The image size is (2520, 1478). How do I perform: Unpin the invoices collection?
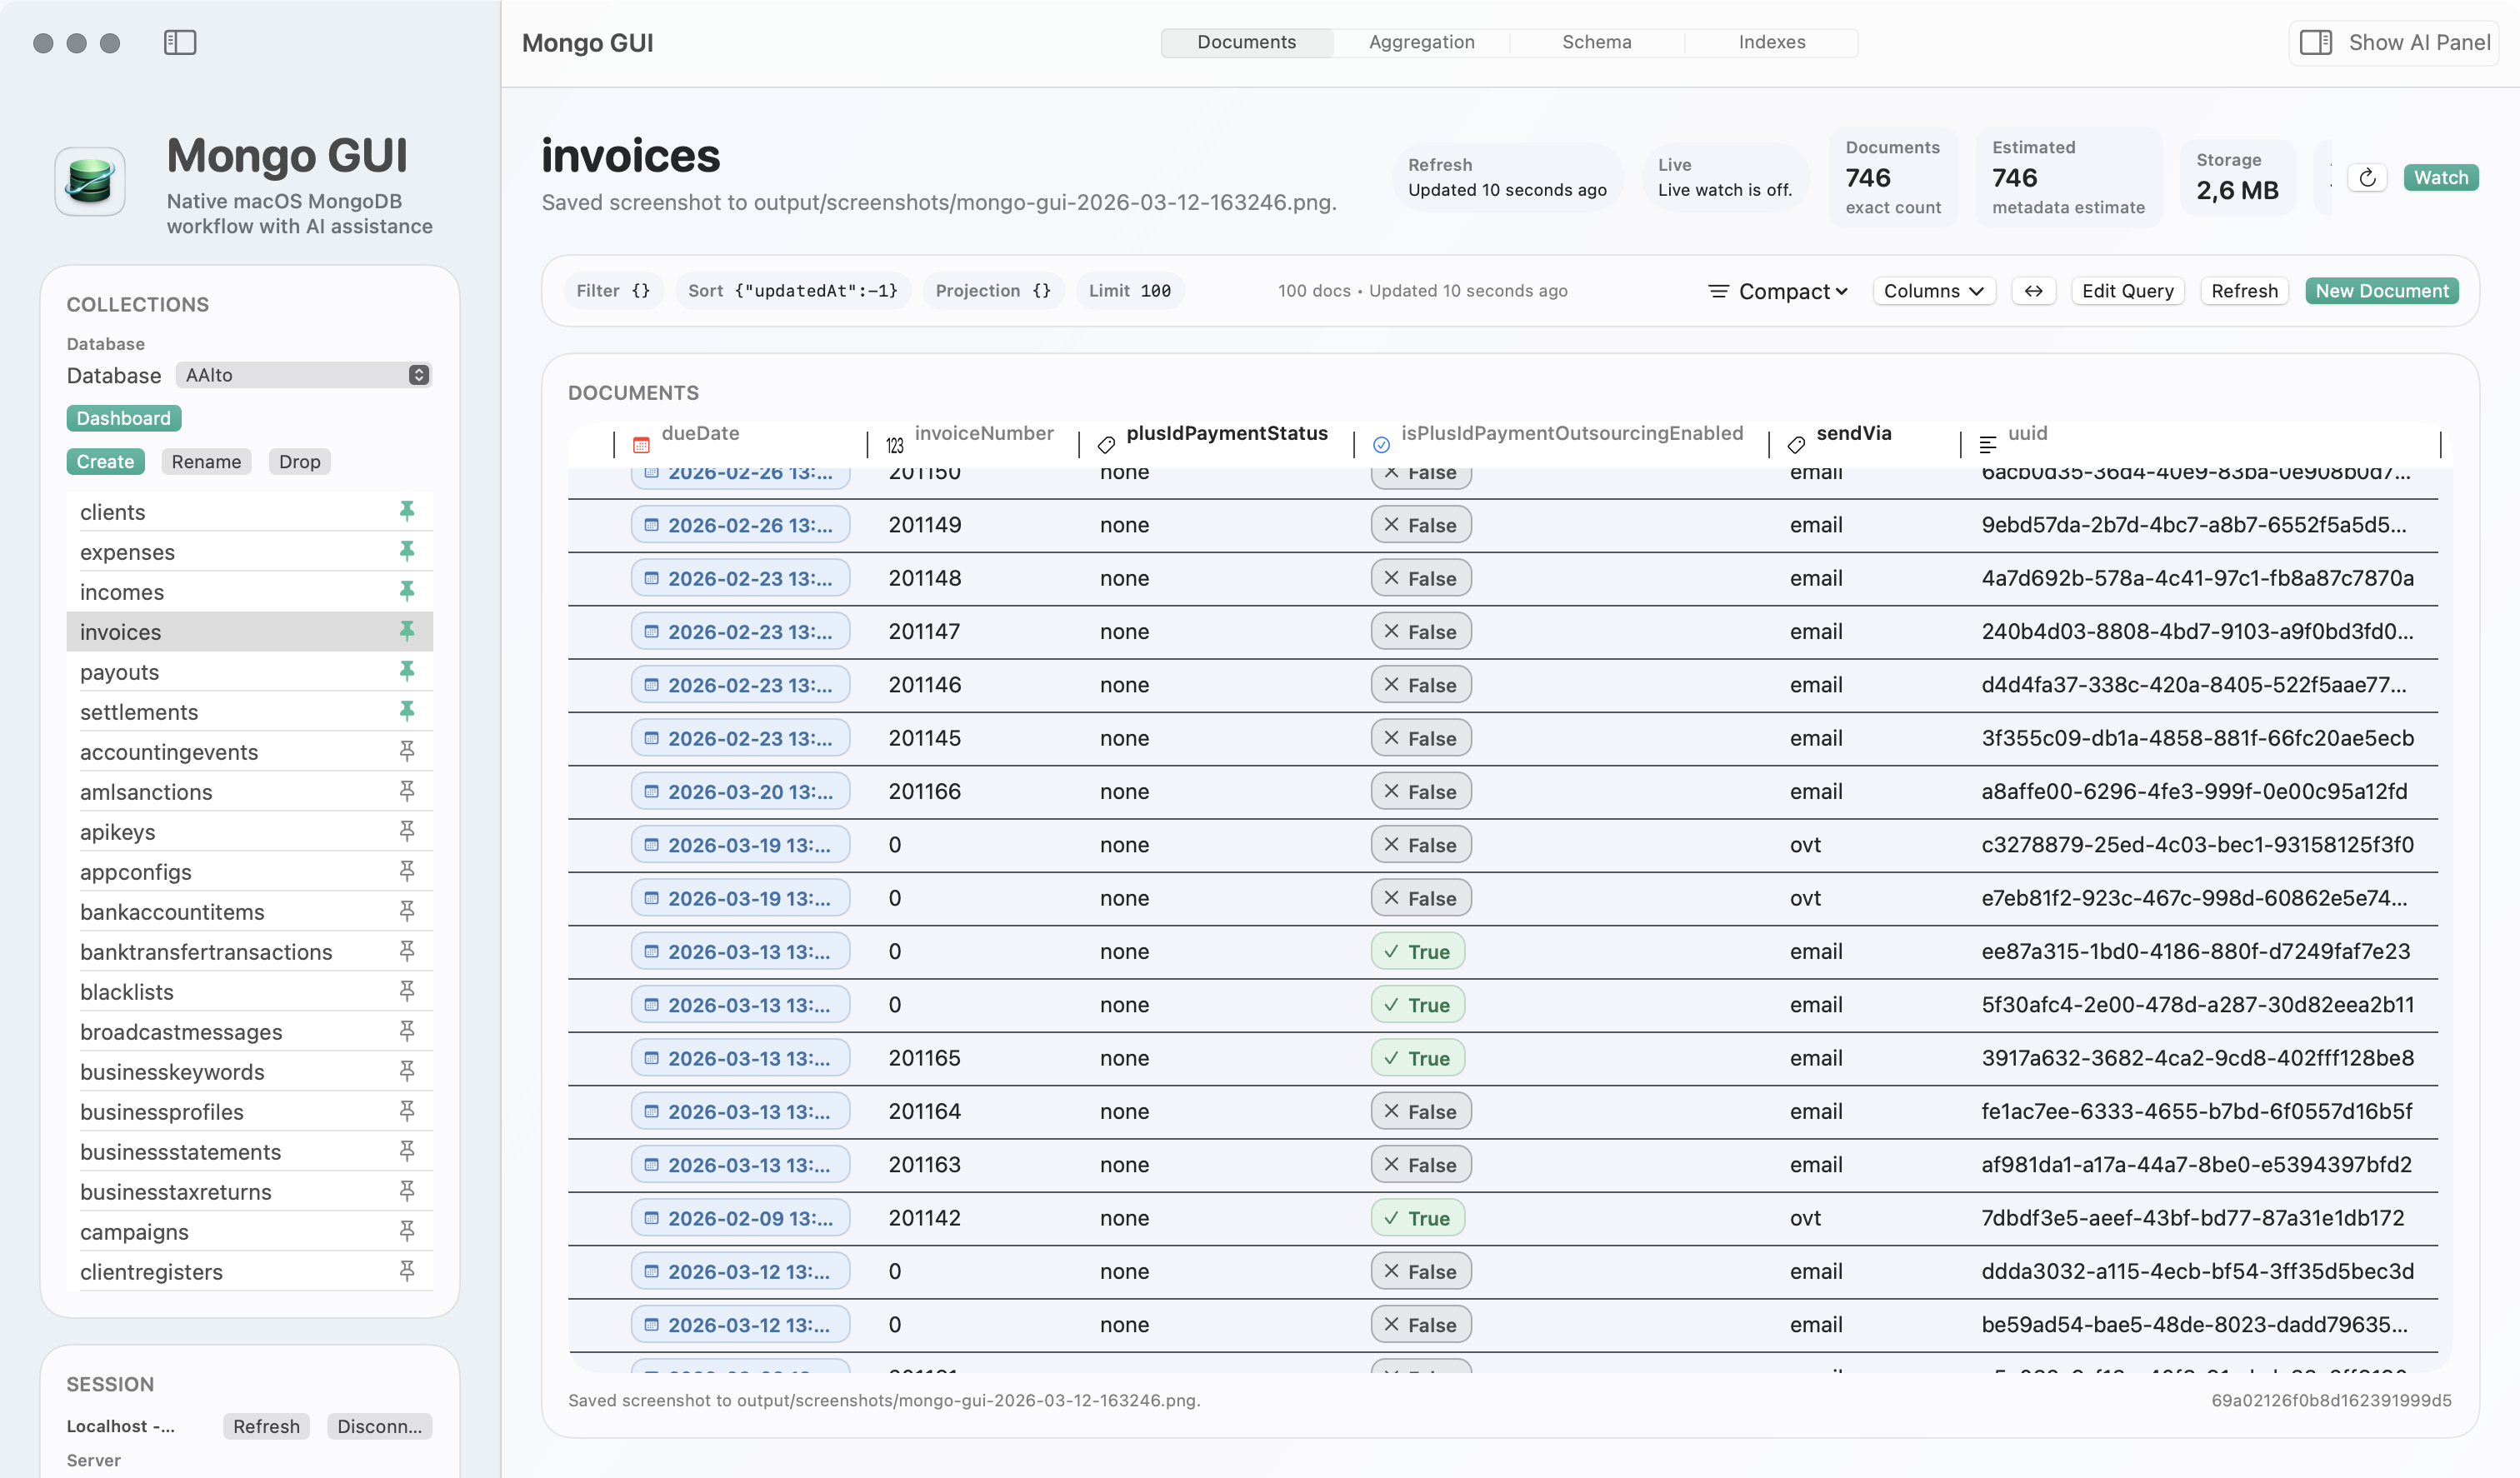(407, 632)
